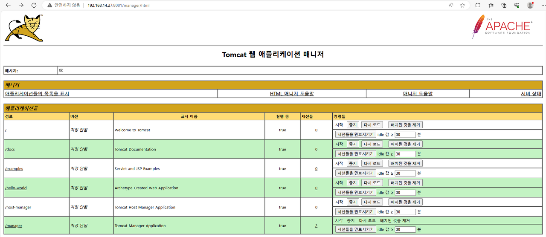Click 배치된 것을 제거 for /docs
The width and height of the screenshot is (546, 237).
[x=405, y=144]
